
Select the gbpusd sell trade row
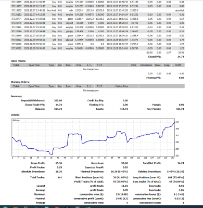(x=97, y=40)
